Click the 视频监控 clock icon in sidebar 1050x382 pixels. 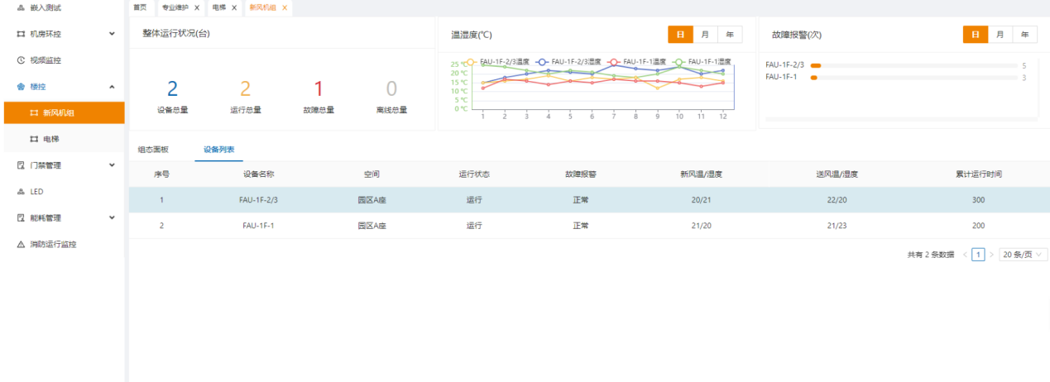(21, 60)
